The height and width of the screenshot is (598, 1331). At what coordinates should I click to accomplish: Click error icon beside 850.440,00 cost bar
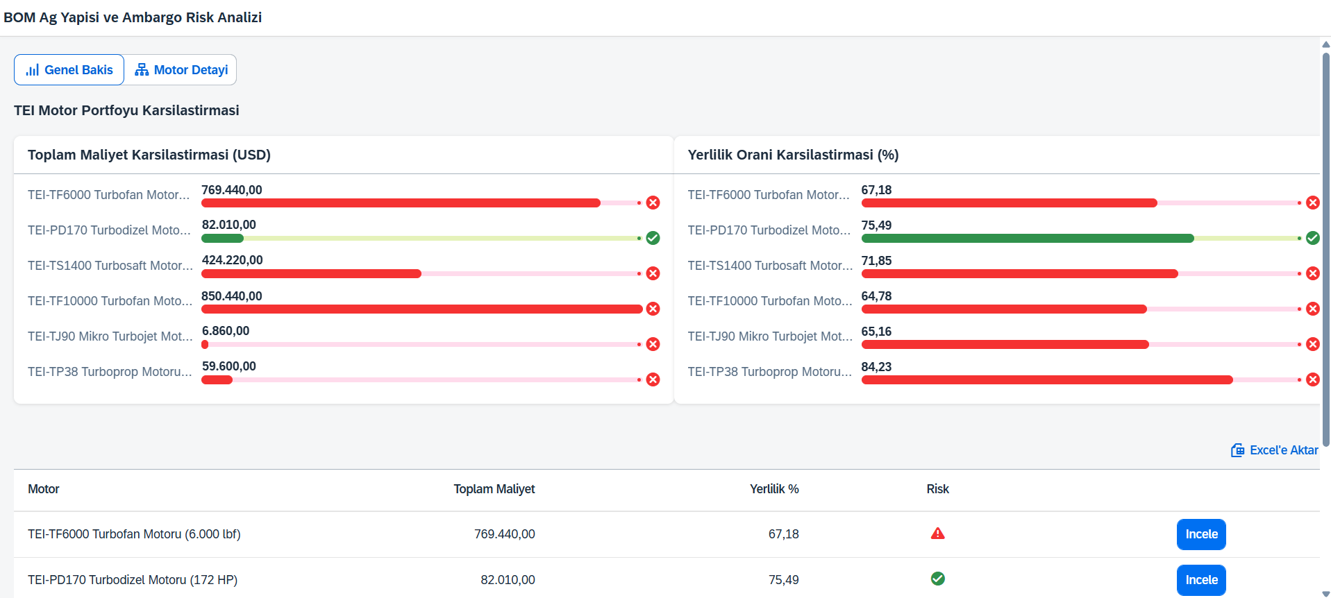pos(653,309)
